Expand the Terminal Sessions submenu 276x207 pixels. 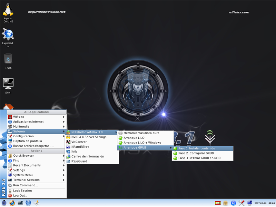(36, 180)
